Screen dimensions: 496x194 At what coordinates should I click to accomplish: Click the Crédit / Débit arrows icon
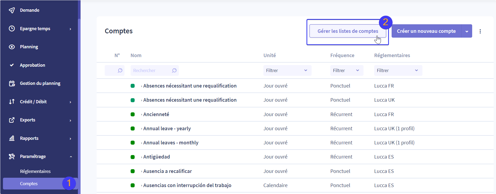(12, 101)
